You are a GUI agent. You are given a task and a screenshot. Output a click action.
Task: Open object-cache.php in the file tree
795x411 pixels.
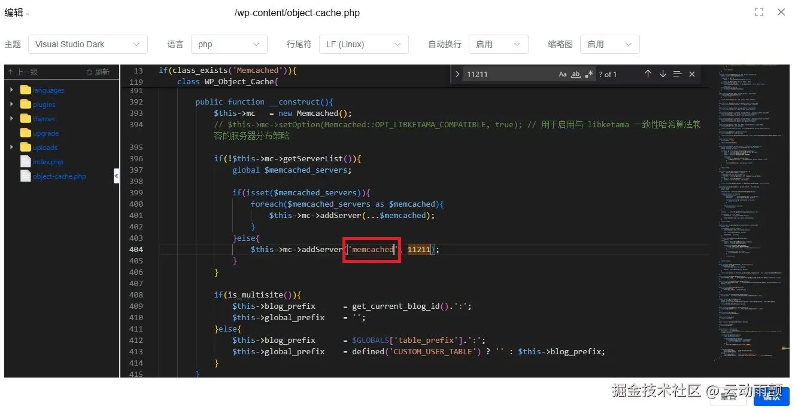[59, 176]
